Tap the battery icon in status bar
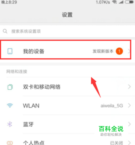This screenshot has height=145, width=135. pos(129,2)
